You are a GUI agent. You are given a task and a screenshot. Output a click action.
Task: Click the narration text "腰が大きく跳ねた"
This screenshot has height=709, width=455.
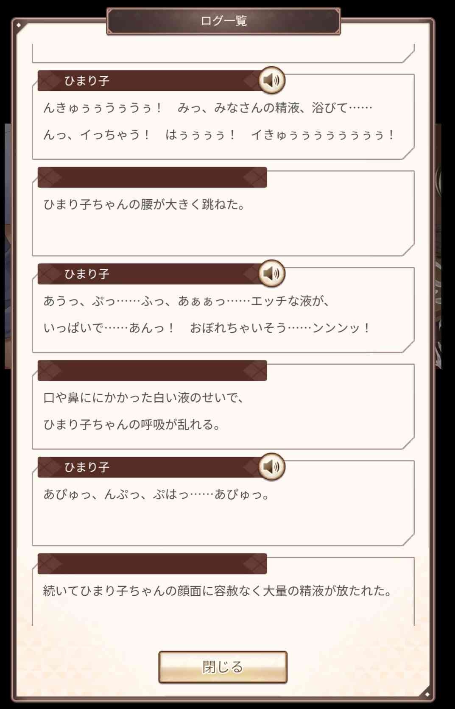144,205
